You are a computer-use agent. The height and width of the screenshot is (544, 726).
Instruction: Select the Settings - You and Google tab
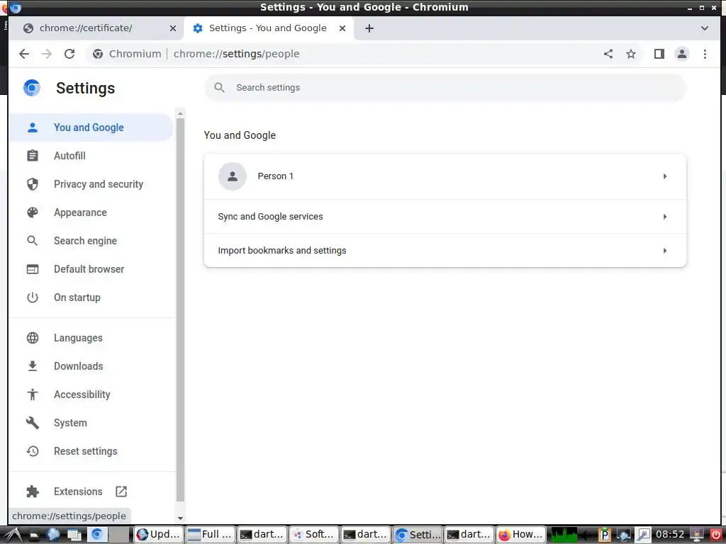(x=269, y=28)
